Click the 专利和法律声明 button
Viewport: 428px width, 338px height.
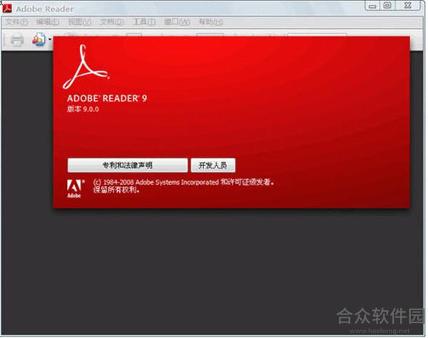tap(128, 165)
